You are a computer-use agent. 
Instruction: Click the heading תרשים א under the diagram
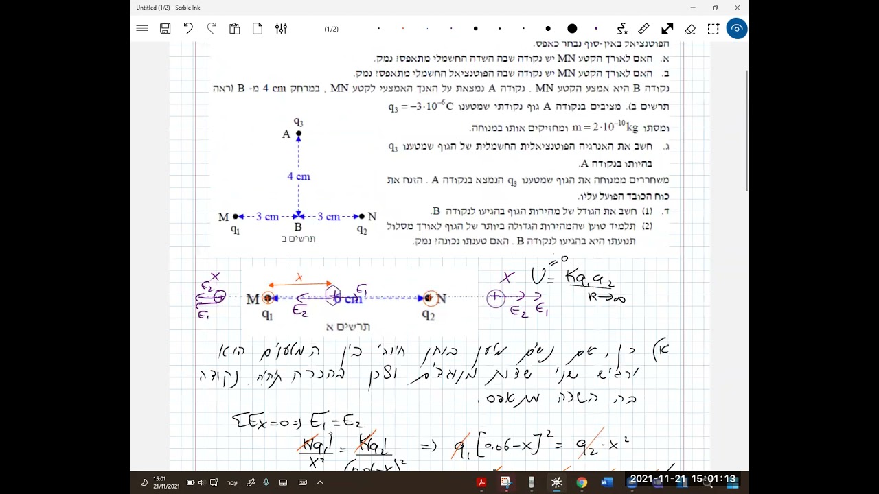[347, 327]
